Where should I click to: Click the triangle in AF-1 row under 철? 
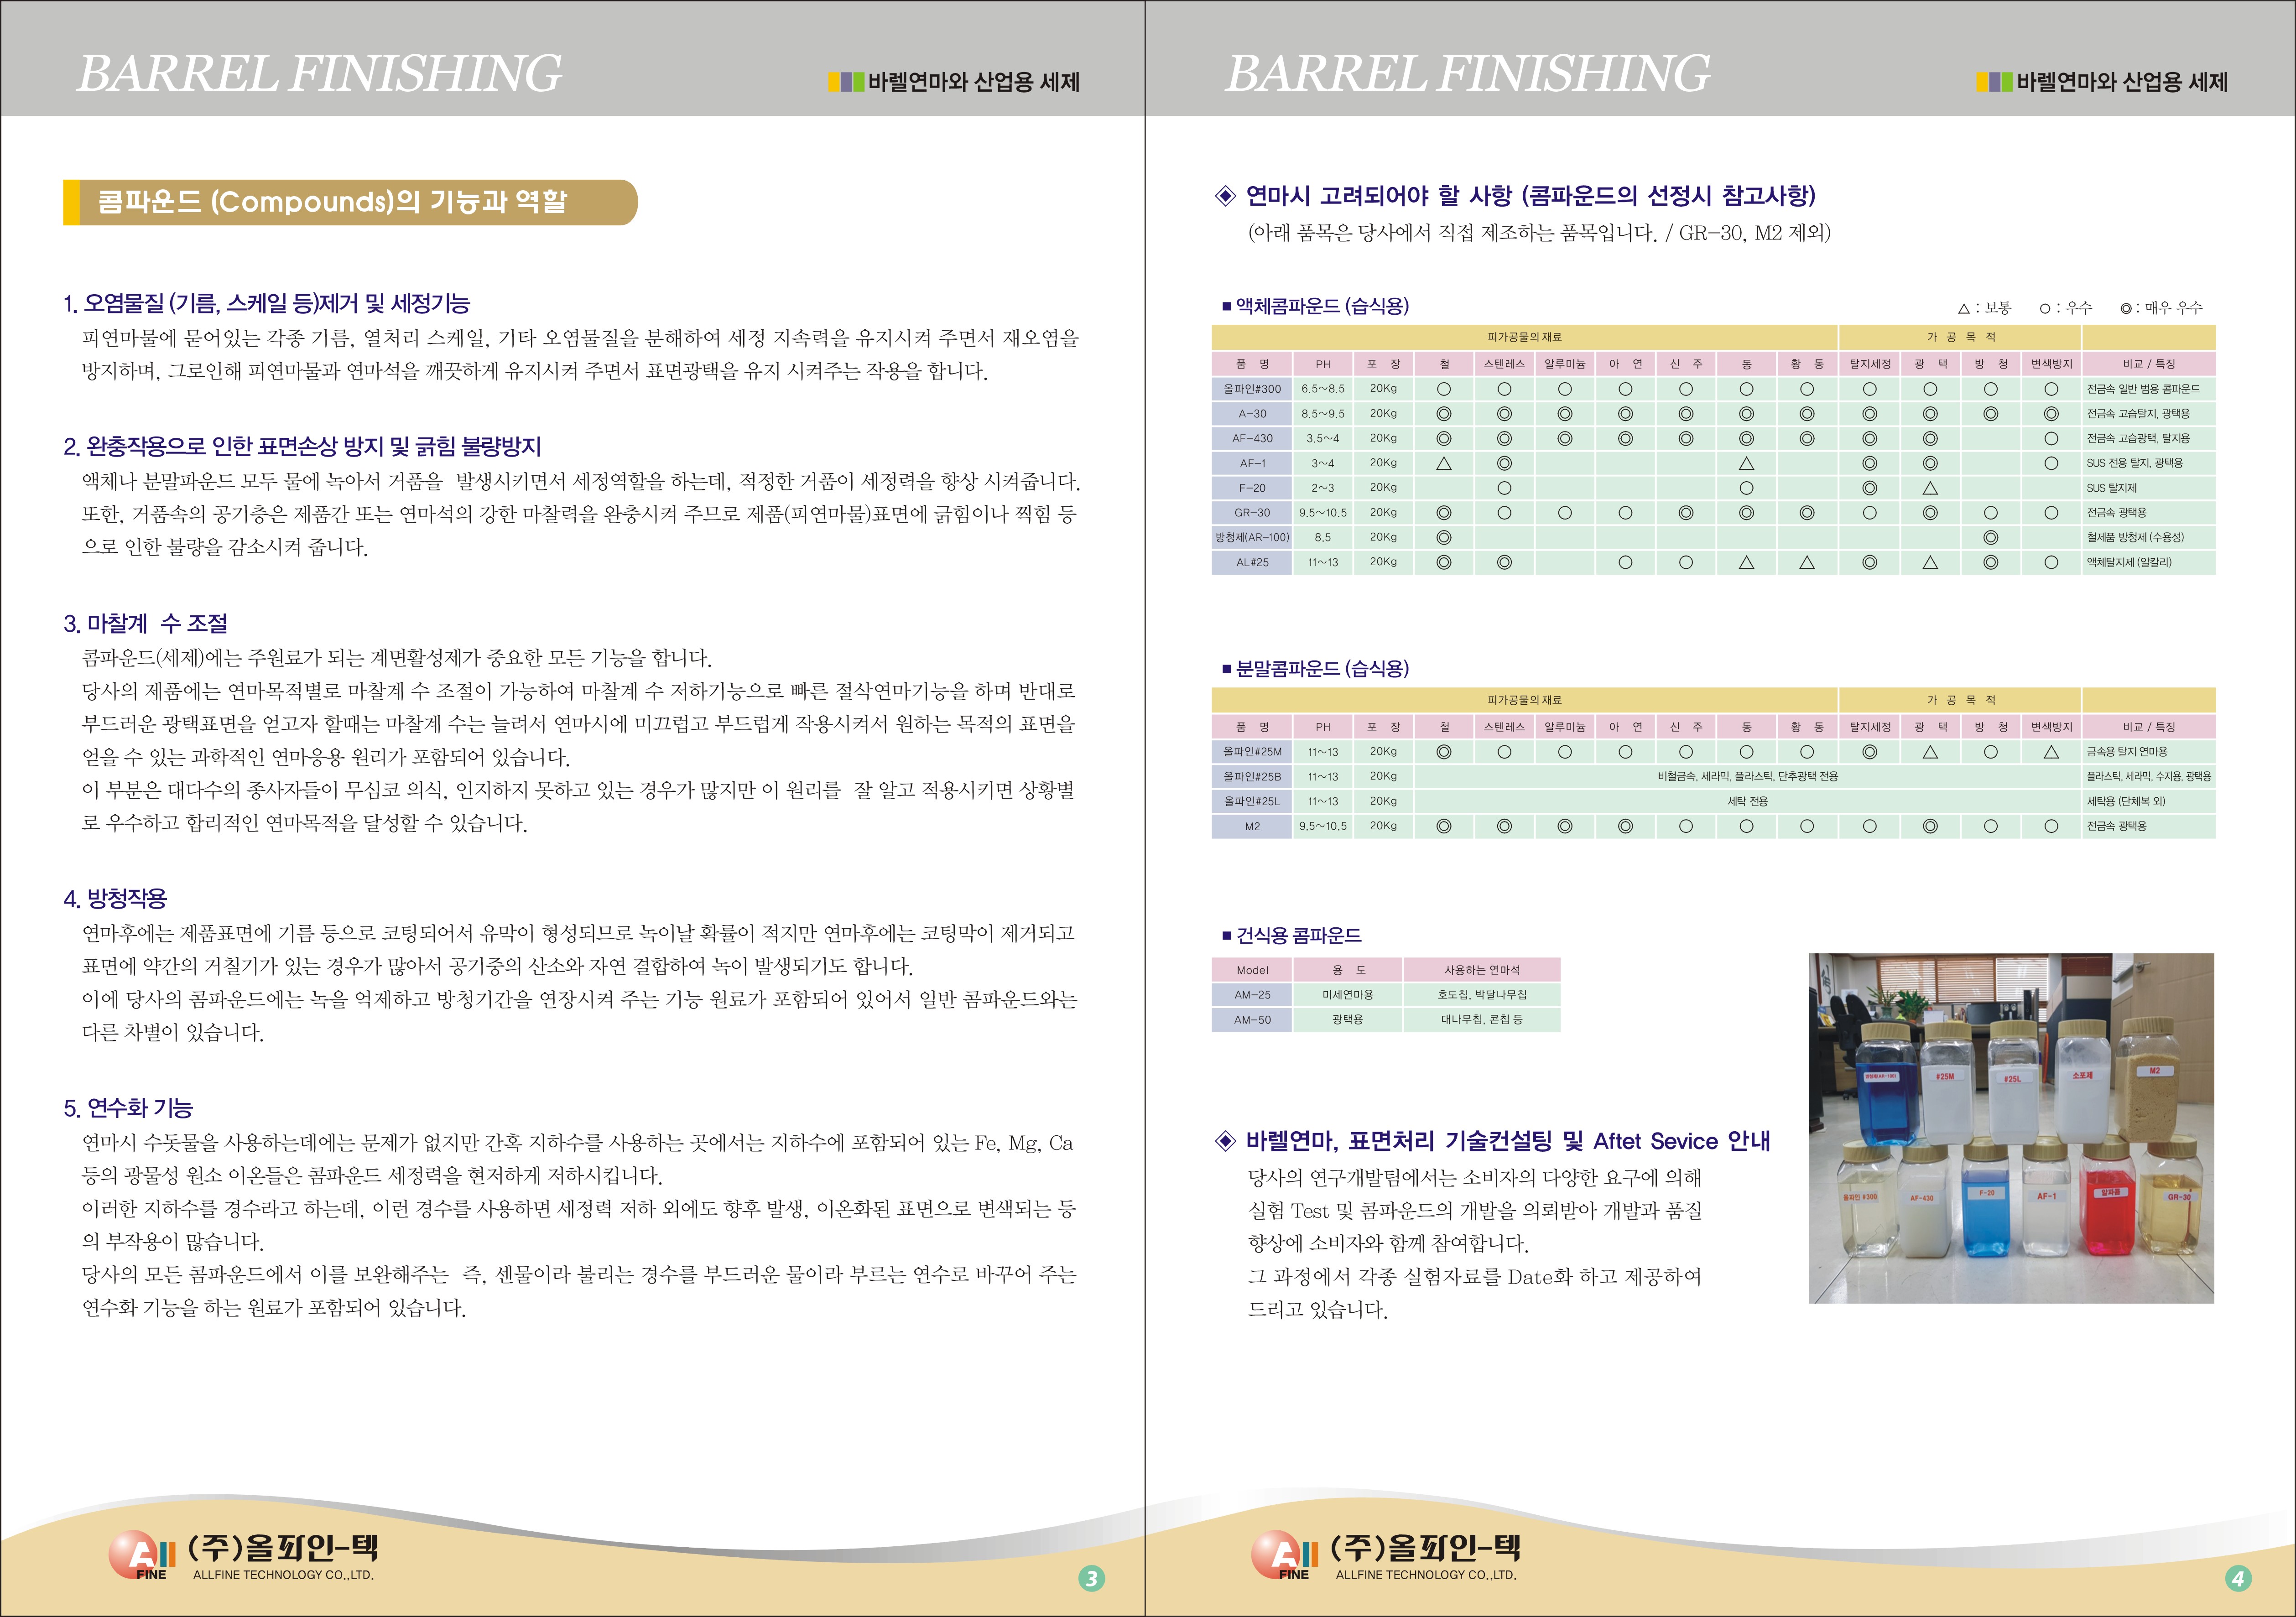point(1443,463)
